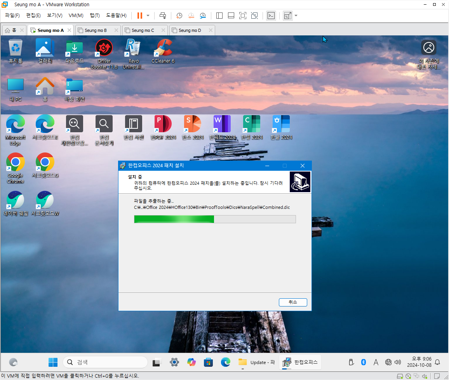The width and height of the screenshot is (449, 380).
Task: Open the VM(M) menu
Action: click(x=76, y=16)
